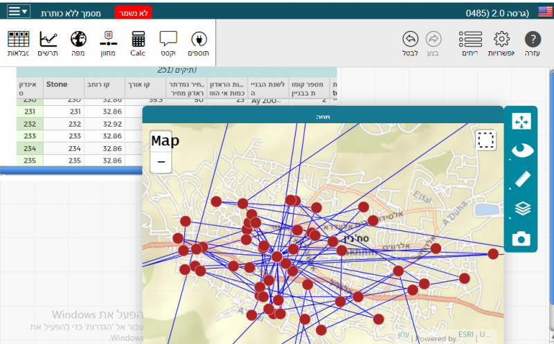
Task: Toggle the eye visibility option on map sidebar
Action: point(521,150)
